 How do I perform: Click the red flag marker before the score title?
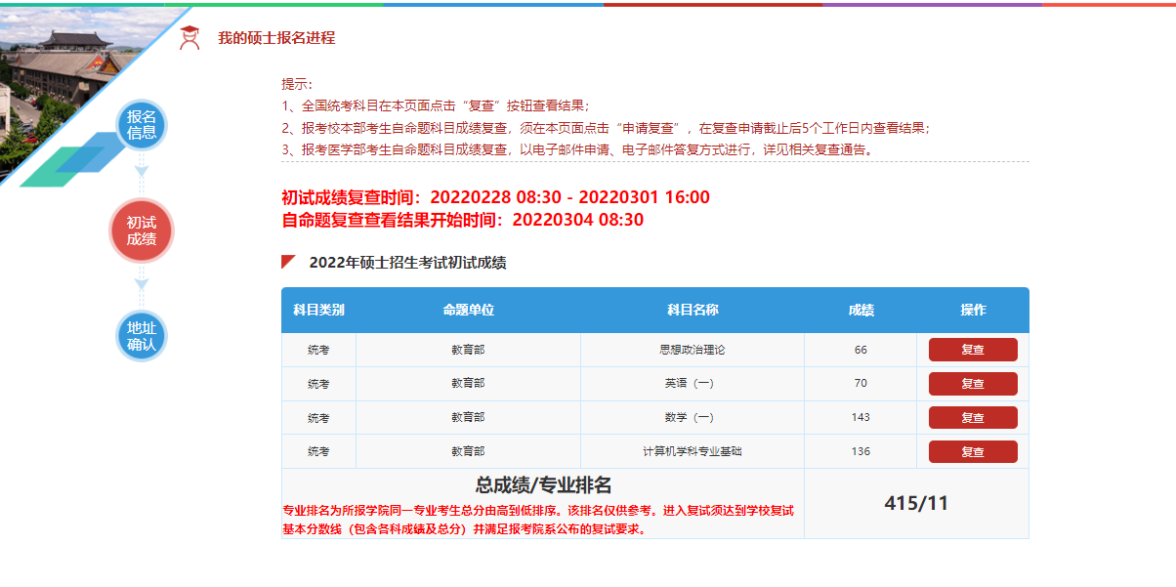click(285, 261)
